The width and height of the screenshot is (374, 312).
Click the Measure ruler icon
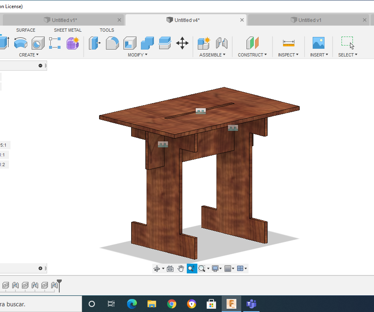pyautogui.click(x=289, y=43)
